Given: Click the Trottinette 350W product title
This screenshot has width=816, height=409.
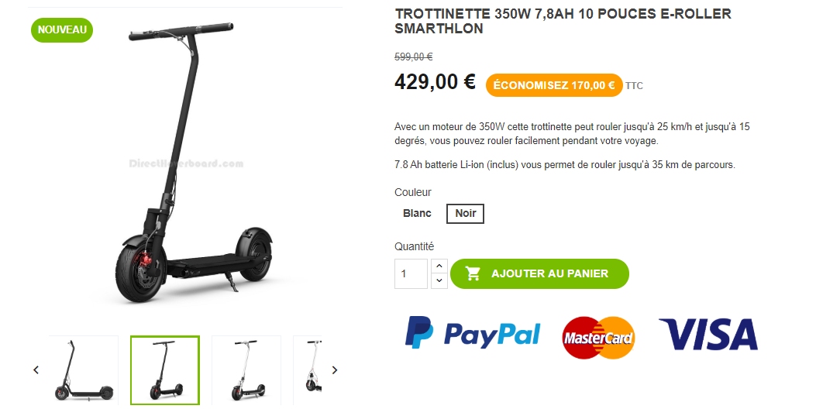Looking at the screenshot, I should [x=563, y=22].
